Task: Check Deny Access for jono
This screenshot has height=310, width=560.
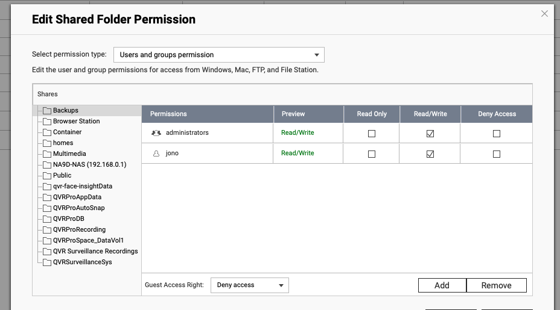Action: click(497, 154)
